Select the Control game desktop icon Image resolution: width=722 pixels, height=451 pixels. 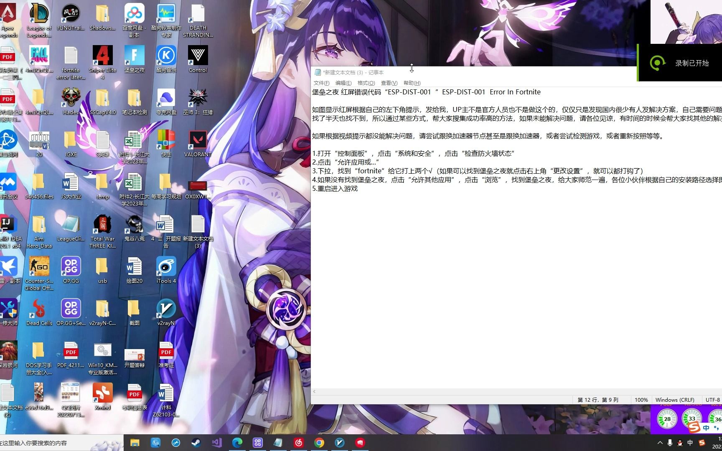(x=198, y=59)
